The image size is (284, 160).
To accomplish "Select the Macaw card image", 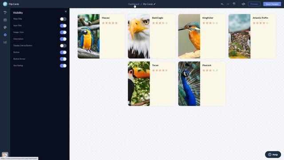I will click(x=89, y=36).
